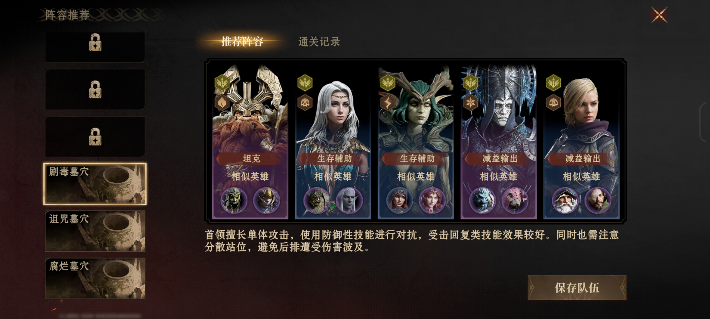Tap the topmost locked stage slot
Viewport: 710px width, 319px height.
(95, 47)
